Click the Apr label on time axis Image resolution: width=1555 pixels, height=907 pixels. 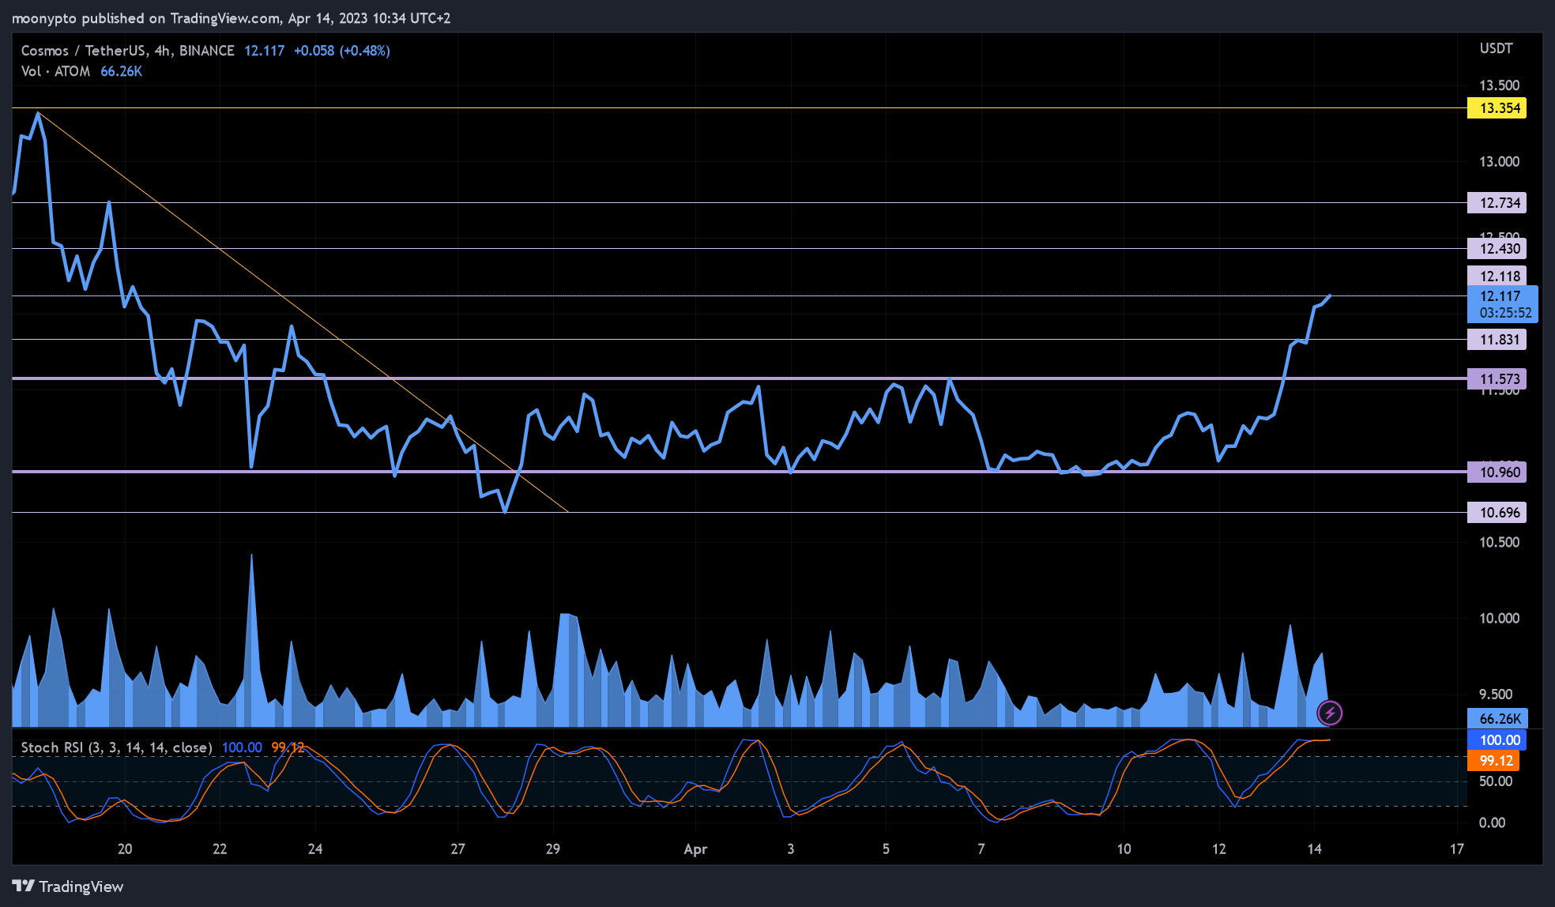pyautogui.click(x=695, y=849)
